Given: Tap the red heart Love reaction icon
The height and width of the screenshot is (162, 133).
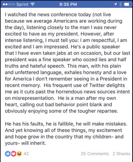Looking at the screenshot, I should pyautogui.click(x=14, y=154).
